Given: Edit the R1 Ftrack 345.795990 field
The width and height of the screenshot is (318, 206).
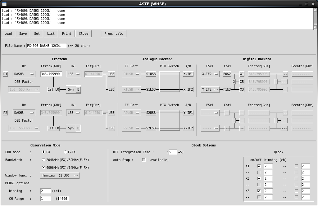Looking at the screenshot, I should click(51, 74).
